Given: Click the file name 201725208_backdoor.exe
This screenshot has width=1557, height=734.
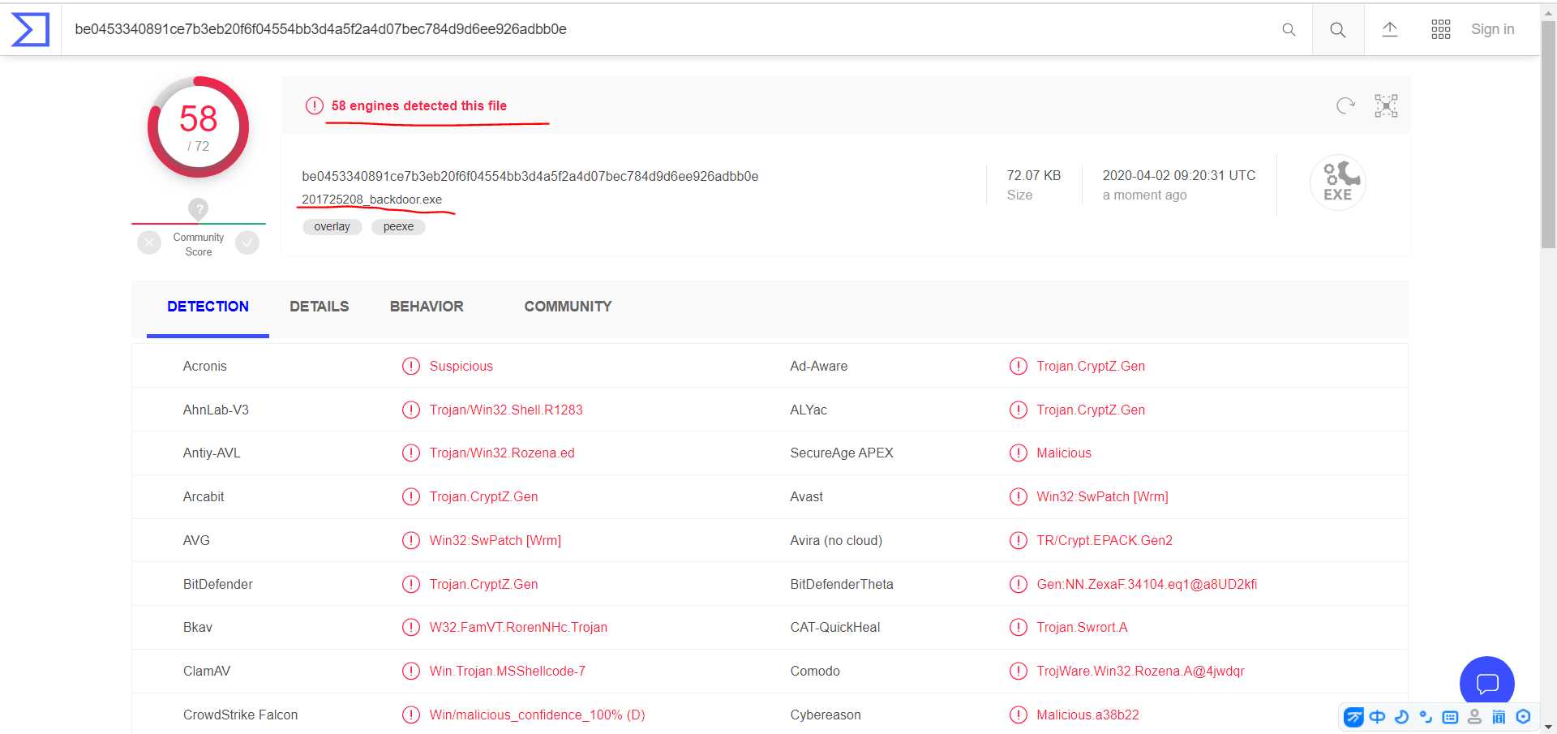Looking at the screenshot, I should pyautogui.click(x=372, y=200).
